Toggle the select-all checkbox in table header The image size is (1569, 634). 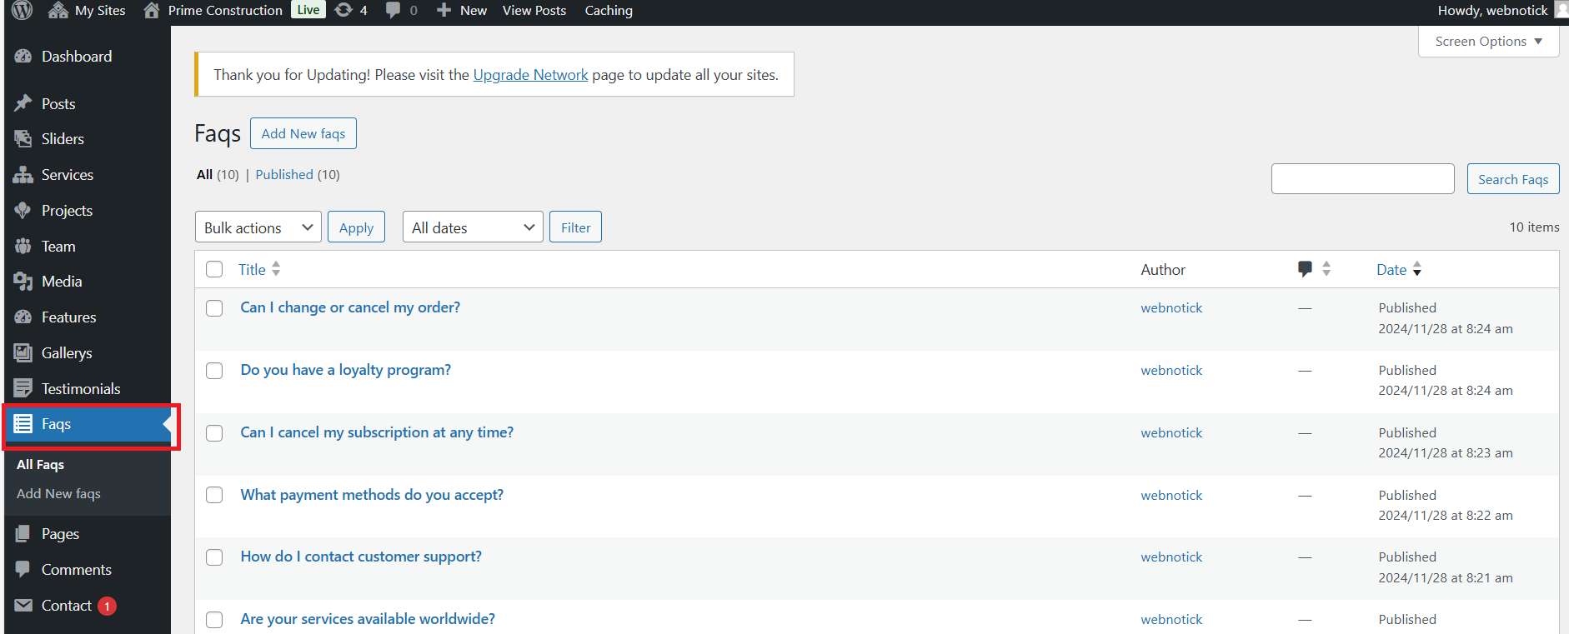tap(214, 269)
